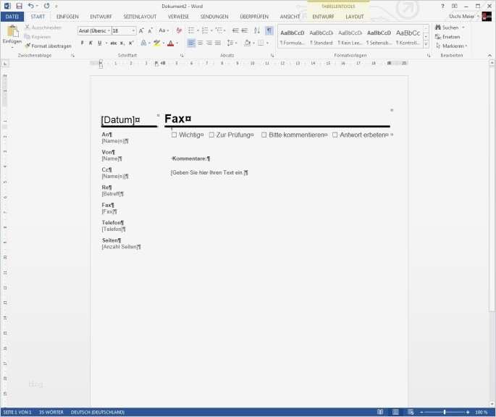
Task: Switch to read mode view in status bar
Action: click(x=380, y=412)
